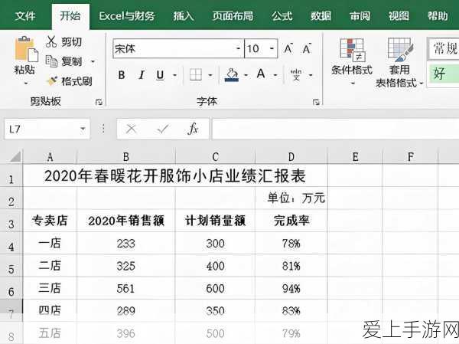Image resolution: width=459 pixels, height=344 pixels.
Task: Select column D header
Action: (291, 157)
